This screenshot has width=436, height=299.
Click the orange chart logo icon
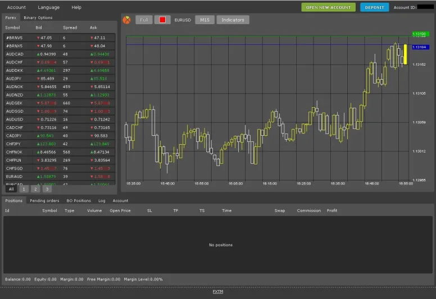126,20
